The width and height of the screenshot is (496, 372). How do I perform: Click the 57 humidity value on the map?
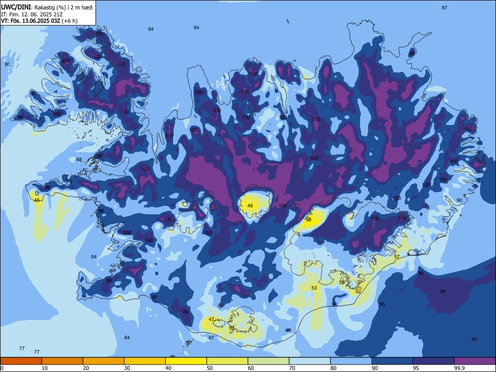(397, 256)
